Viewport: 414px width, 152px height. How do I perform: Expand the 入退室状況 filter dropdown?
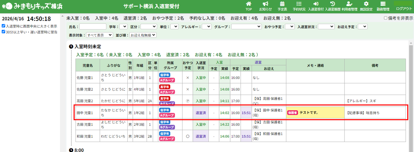click(326, 26)
